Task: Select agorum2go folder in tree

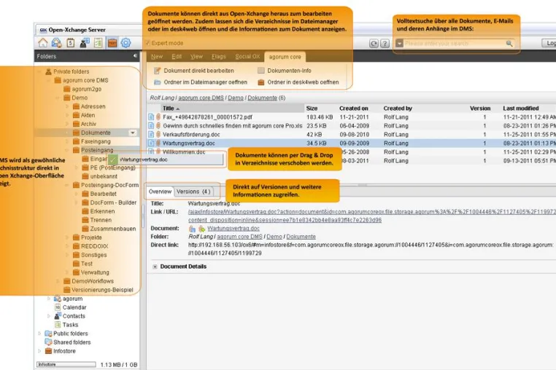Action: point(82,89)
